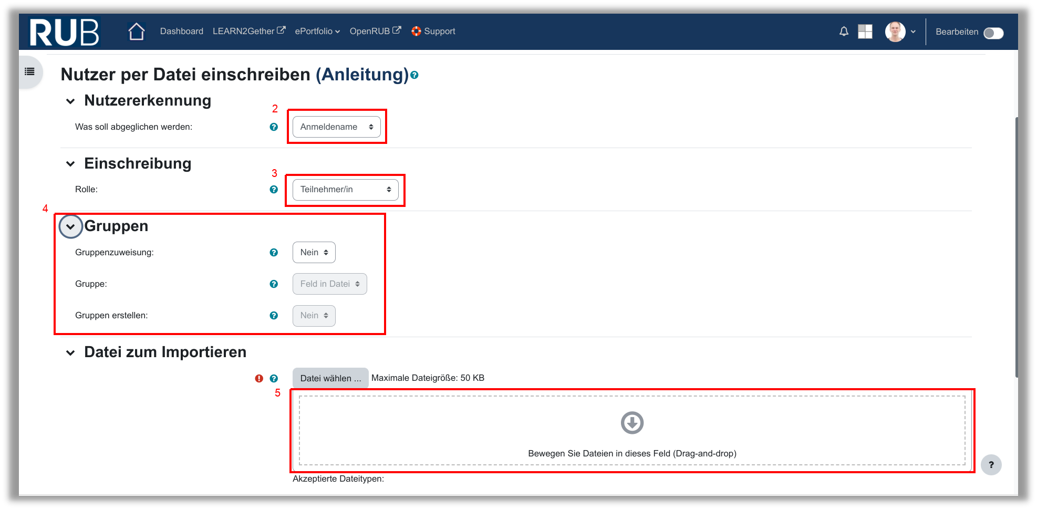Open the ePortfolio menu
Image resolution: width=1037 pixels, height=510 pixels.
pyautogui.click(x=317, y=32)
